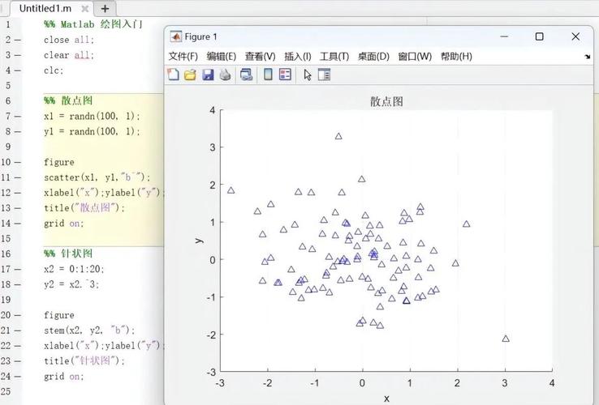Click the New Figure toolbar icon
The width and height of the screenshot is (599, 405).
click(x=173, y=75)
